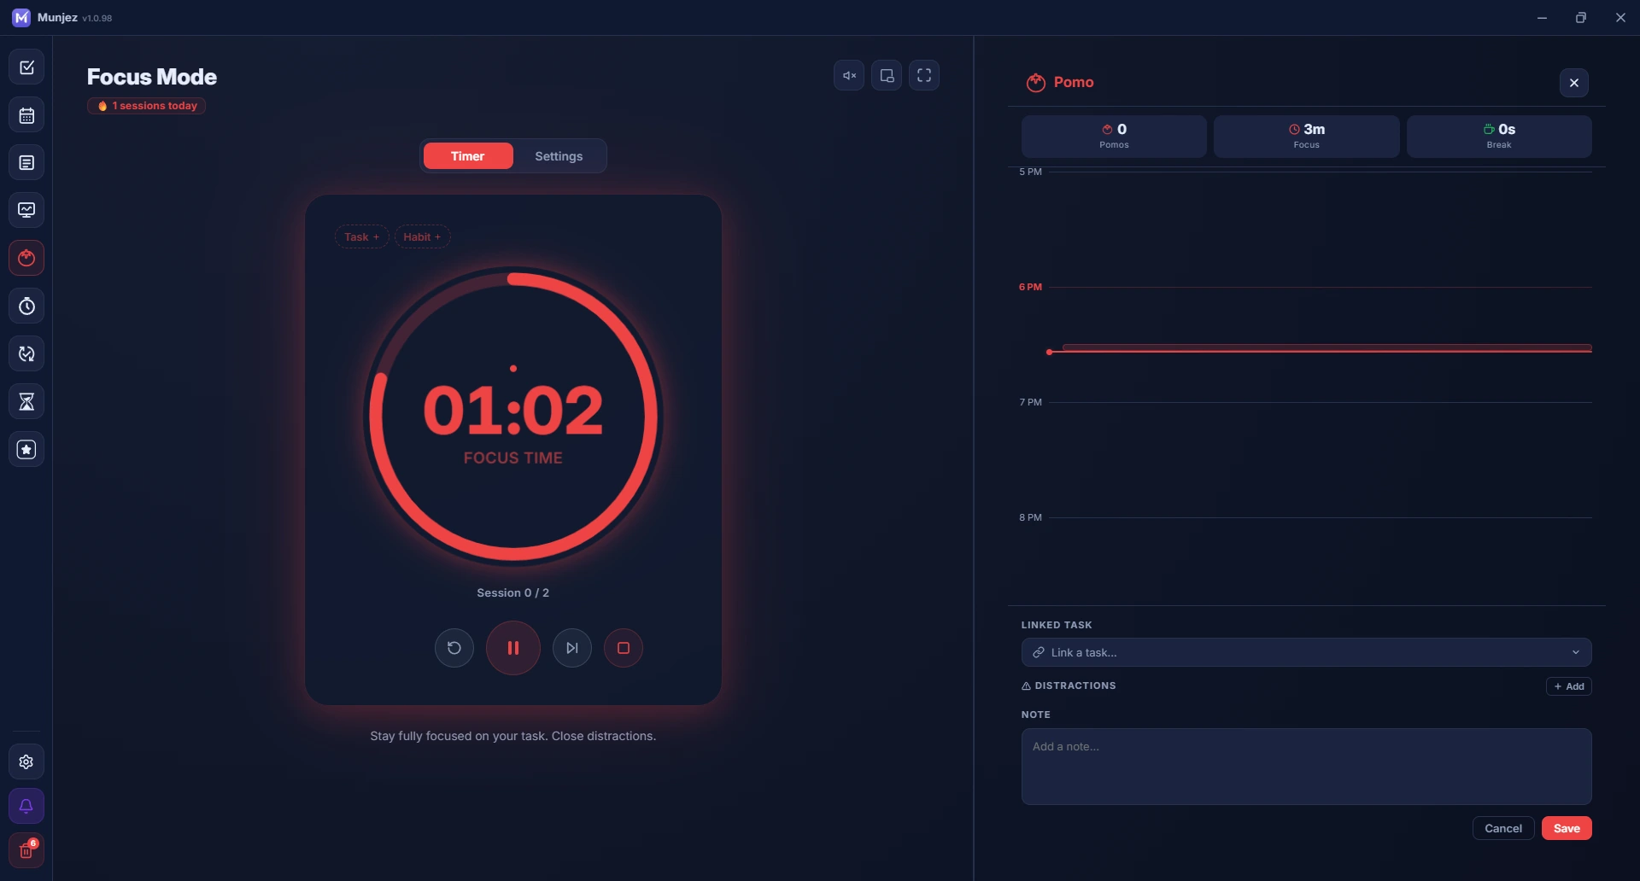Open the trash bin with badge

click(x=26, y=850)
